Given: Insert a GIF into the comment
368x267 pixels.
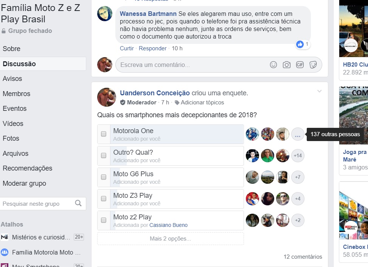Looking at the screenshot, I should tap(300, 65).
